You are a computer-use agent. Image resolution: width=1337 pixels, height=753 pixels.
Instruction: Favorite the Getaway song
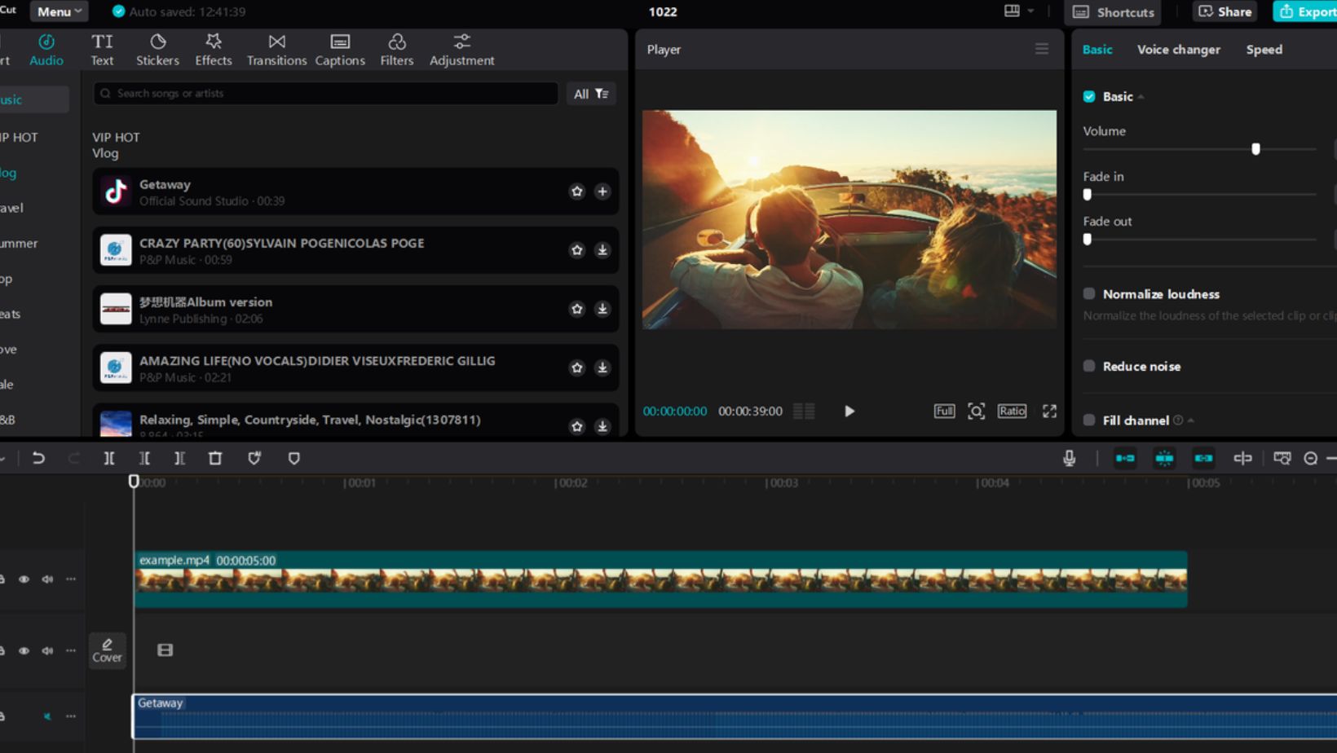point(577,192)
